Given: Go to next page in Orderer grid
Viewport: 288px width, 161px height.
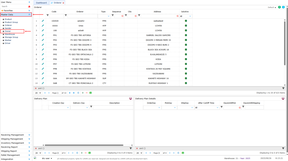Looking at the screenshot, I should (x=70, y=93).
